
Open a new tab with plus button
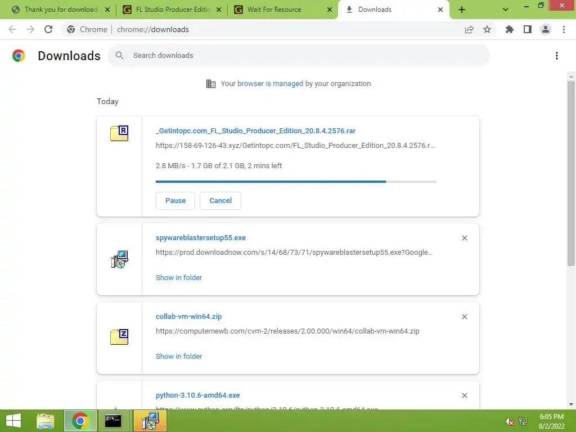[462, 10]
